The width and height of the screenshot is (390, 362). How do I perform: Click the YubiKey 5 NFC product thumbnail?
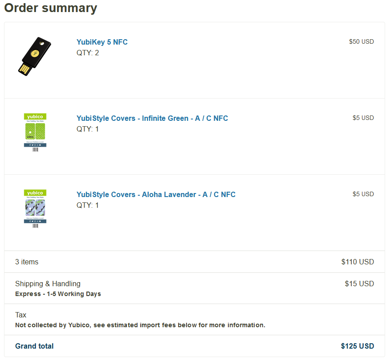click(x=35, y=56)
